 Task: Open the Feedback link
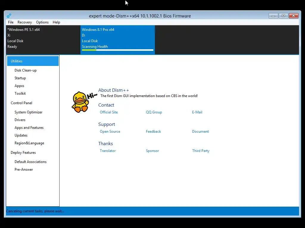153,132
